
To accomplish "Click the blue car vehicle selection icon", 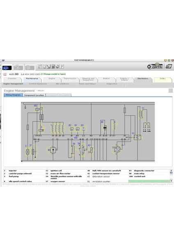I will click(x=7, y=68).
